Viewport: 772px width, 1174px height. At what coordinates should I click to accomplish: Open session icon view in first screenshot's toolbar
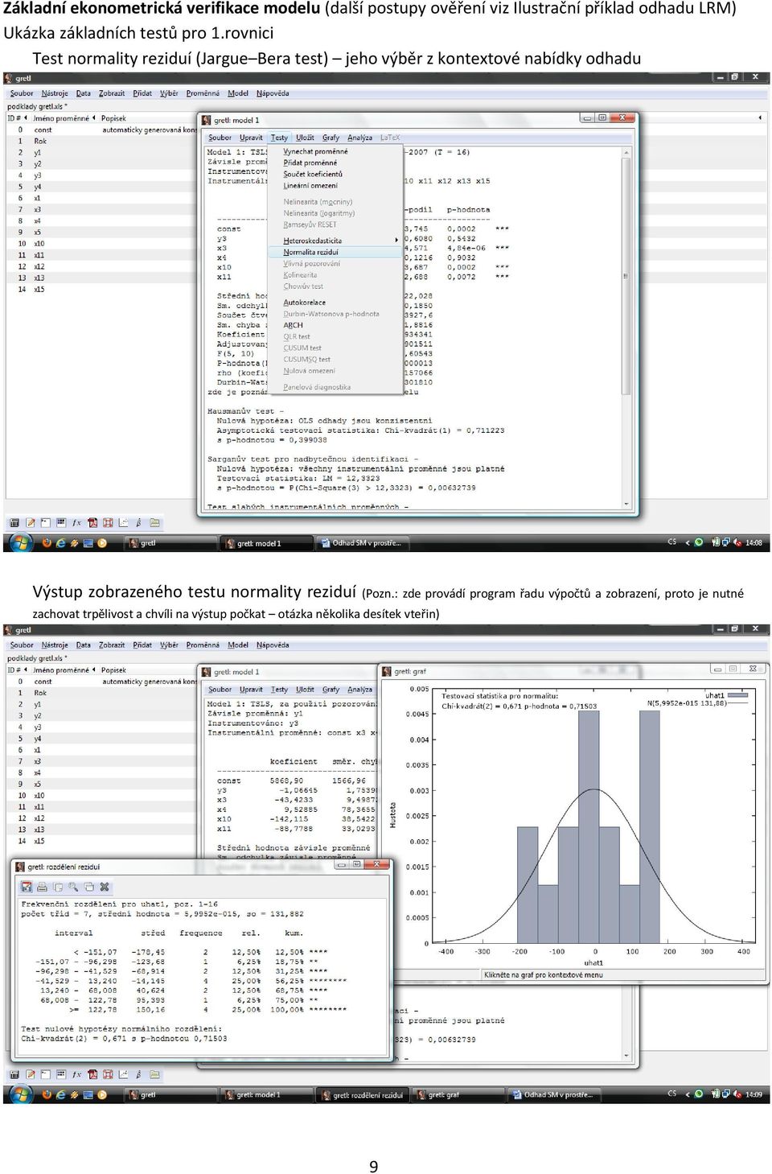click(61, 523)
